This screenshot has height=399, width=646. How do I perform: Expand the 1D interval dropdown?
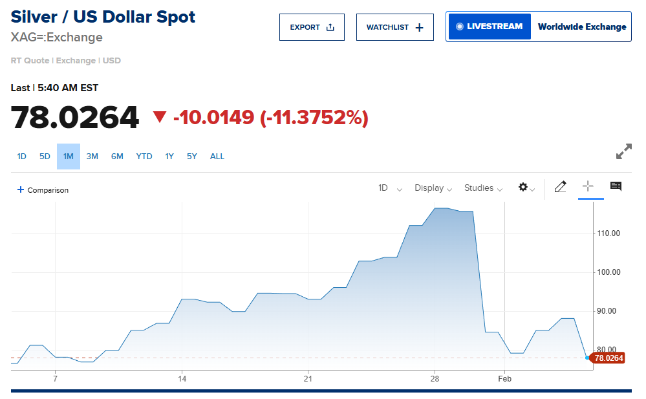coord(390,188)
